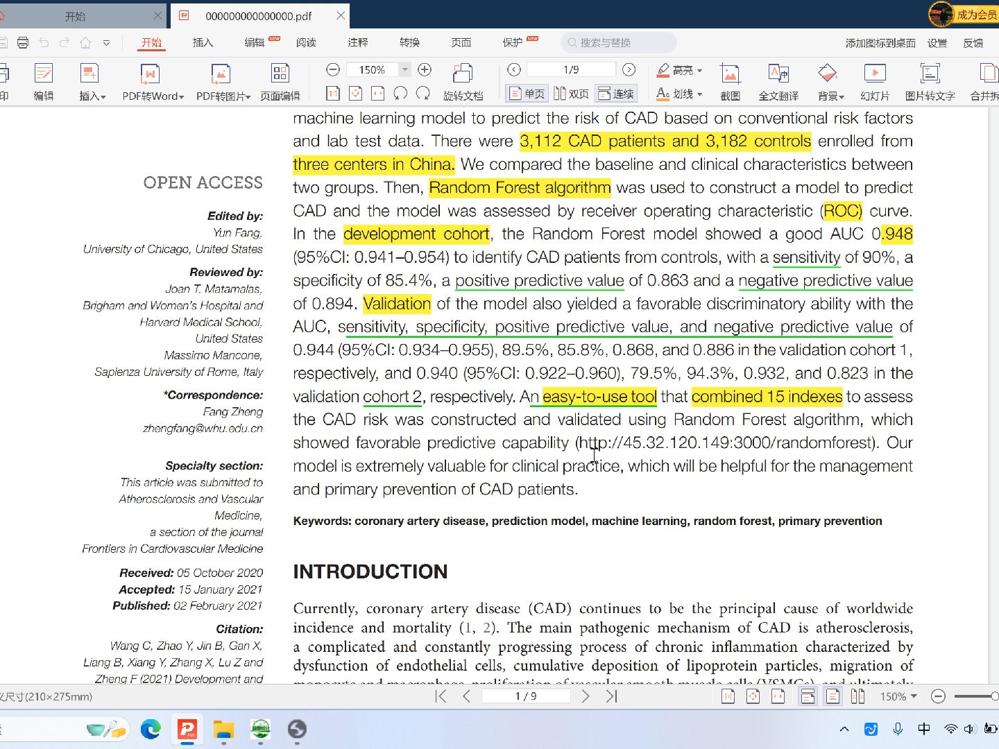This screenshot has height=749, width=999.
Task: Toggle status bar continuous view icon
Action: point(808,696)
